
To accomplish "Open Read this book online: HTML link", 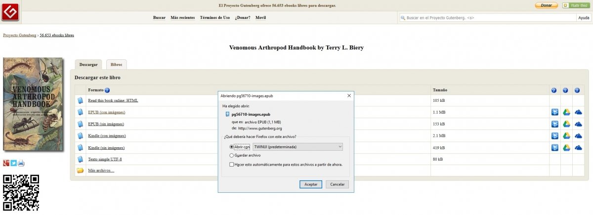I will [x=113, y=100].
